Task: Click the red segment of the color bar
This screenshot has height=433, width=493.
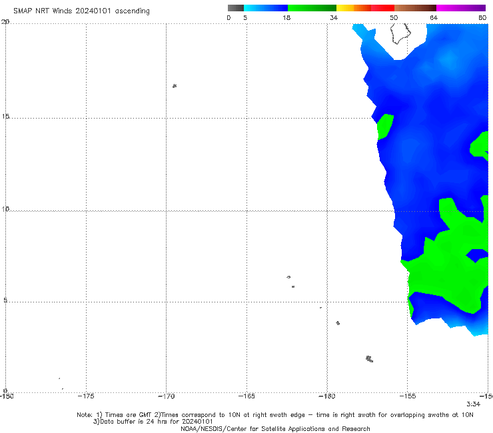Action: coord(382,8)
